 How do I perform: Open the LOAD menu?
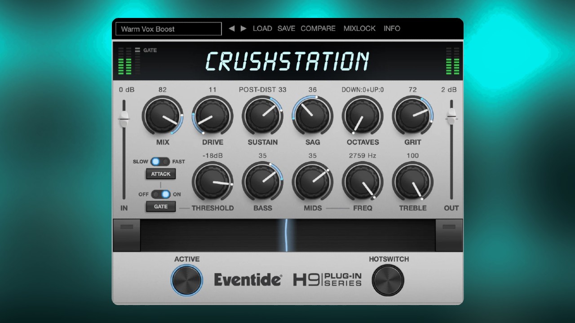click(x=262, y=28)
